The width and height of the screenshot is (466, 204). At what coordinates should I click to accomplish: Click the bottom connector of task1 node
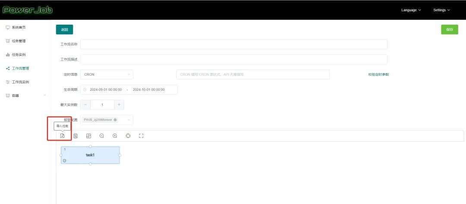coord(90,164)
